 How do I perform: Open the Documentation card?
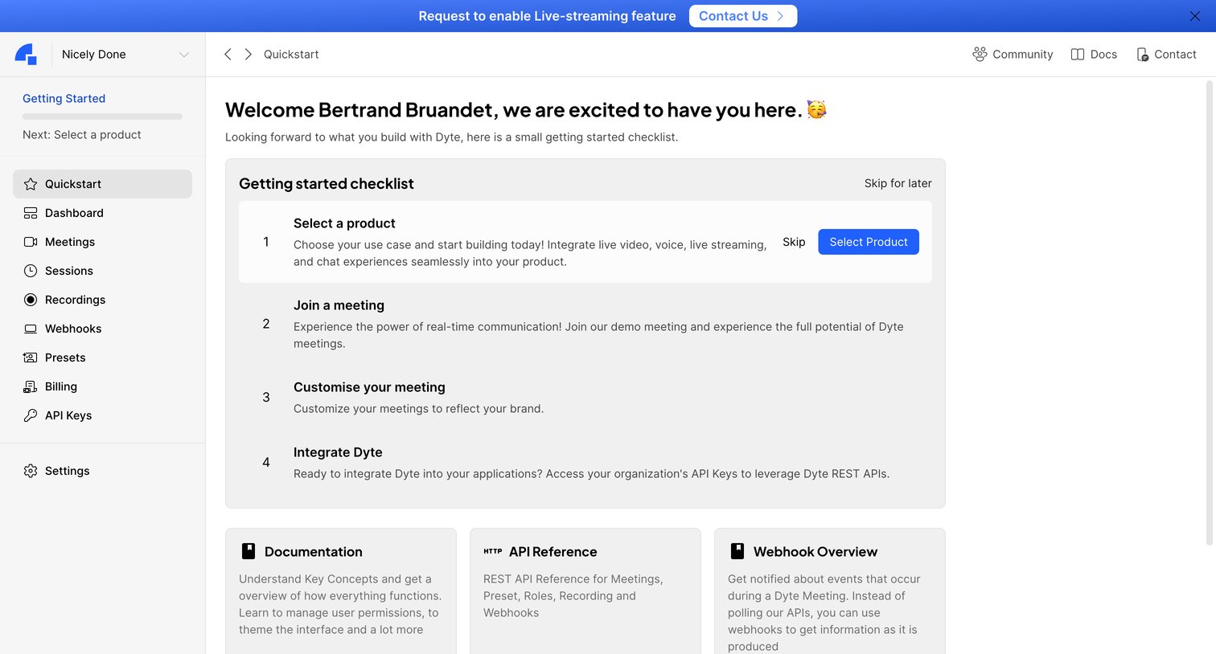[x=341, y=591]
